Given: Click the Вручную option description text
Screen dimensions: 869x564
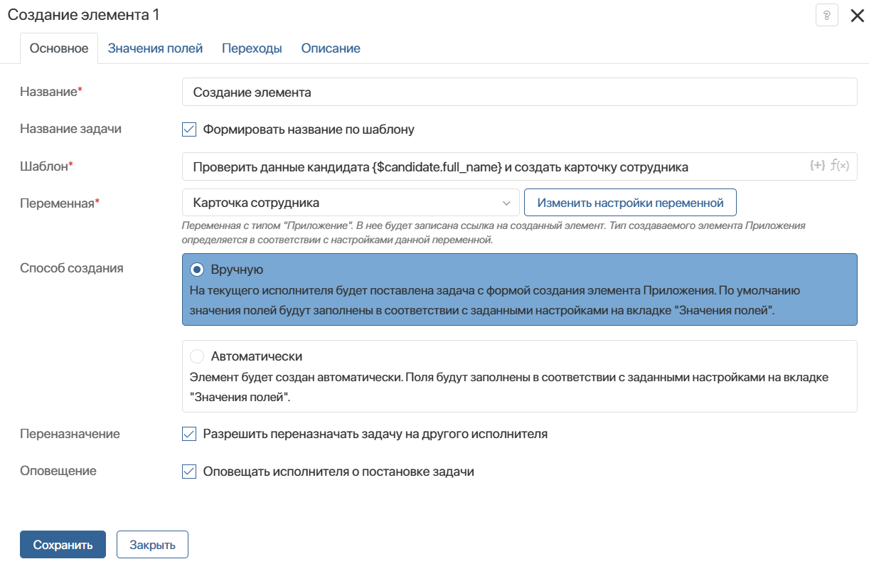Looking at the screenshot, I should 495,301.
